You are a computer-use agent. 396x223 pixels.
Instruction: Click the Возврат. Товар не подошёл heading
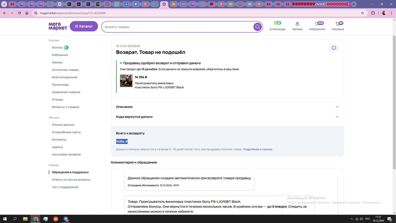[150, 52]
